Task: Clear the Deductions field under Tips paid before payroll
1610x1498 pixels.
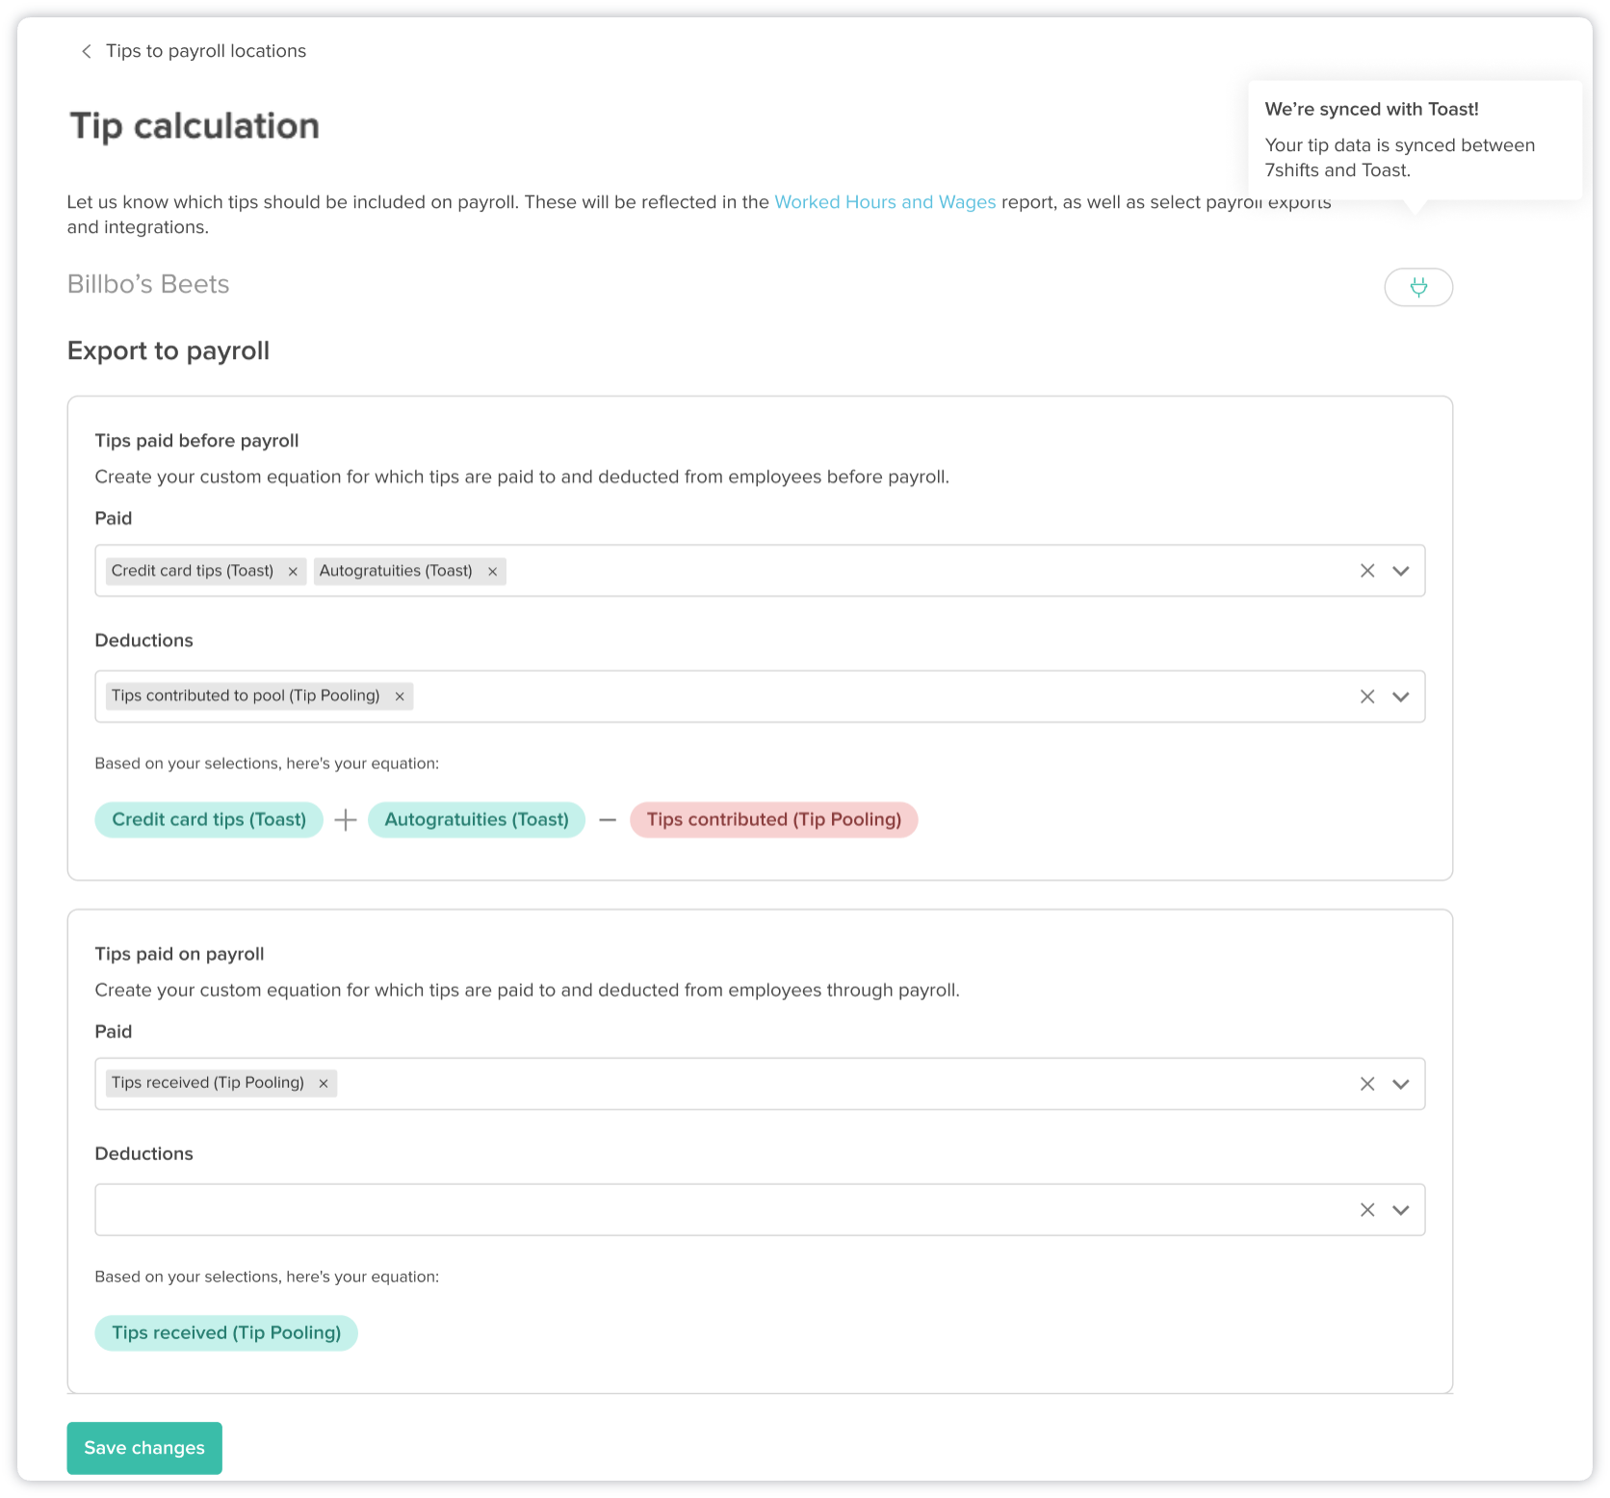Action: [1366, 695]
